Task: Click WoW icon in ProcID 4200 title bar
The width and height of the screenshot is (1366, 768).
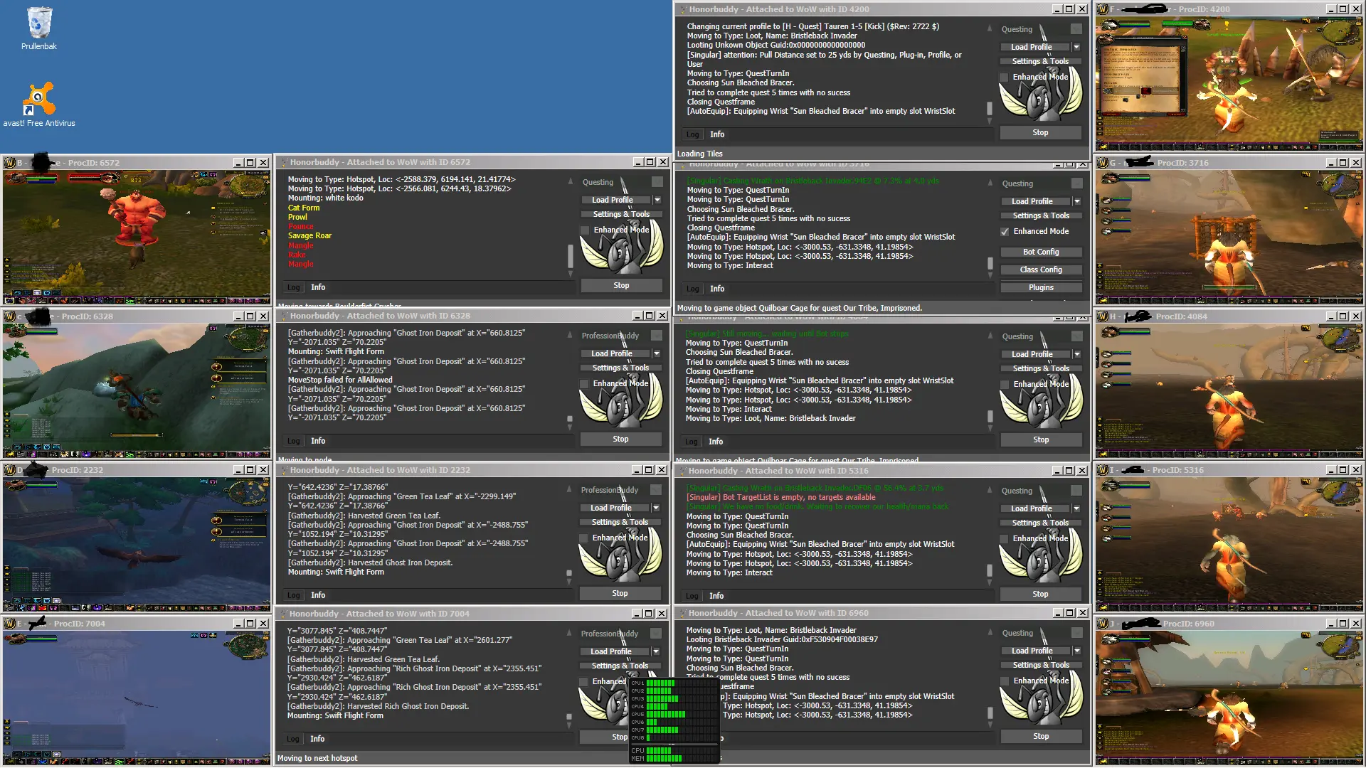Action: pos(1103,9)
